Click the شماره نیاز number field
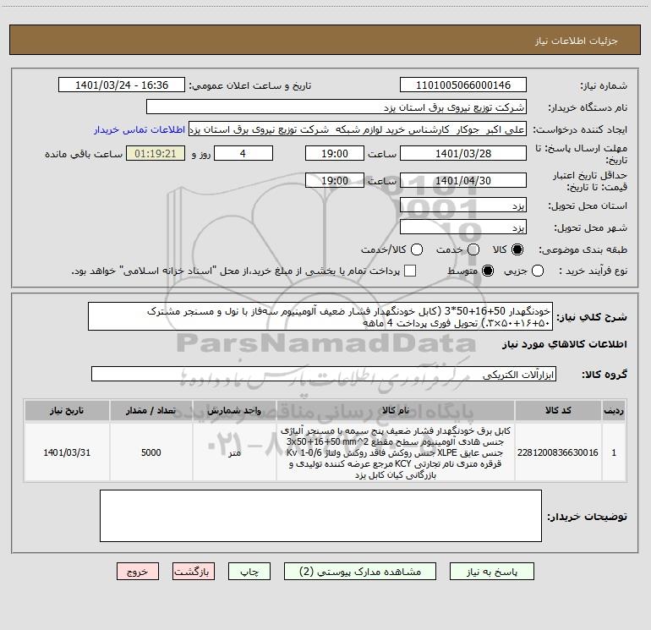The width and height of the screenshot is (651, 630). (x=463, y=85)
